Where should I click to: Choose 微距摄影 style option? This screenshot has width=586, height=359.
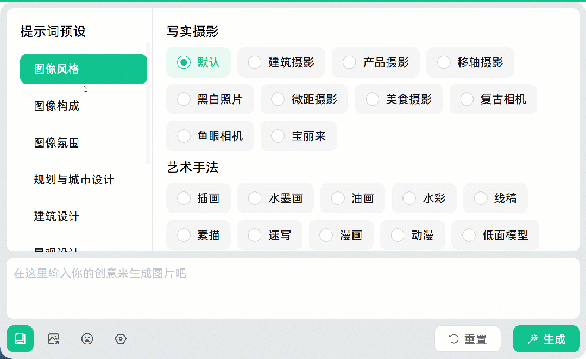[304, 99]
